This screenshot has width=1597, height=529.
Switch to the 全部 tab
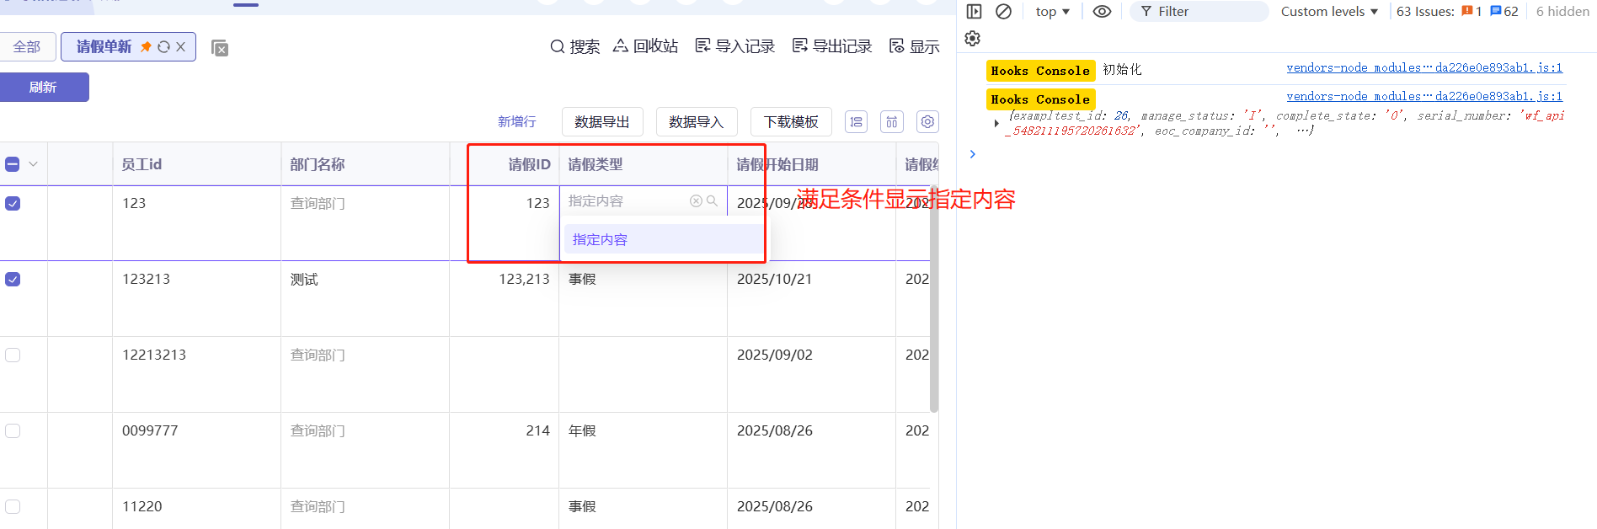pos(27,47)
